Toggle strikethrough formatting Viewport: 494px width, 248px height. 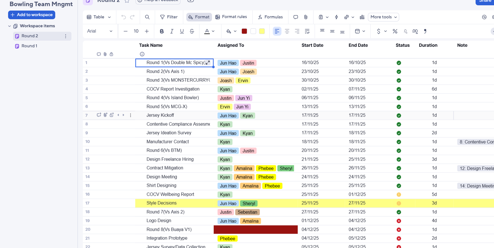coord(192,31)
